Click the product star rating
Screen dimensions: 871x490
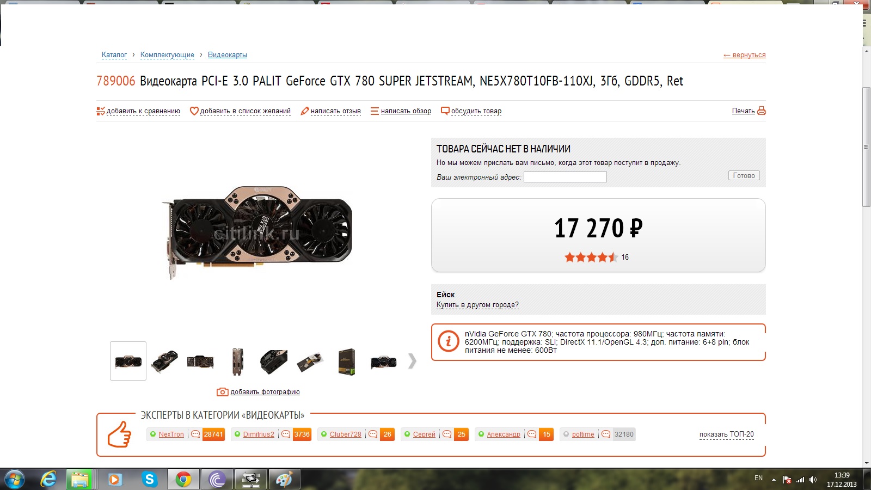tap(591, 257)
